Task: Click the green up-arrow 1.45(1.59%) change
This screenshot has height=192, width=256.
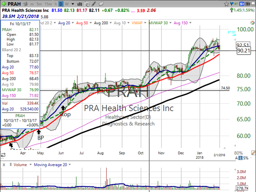Action: pos(242,10)
